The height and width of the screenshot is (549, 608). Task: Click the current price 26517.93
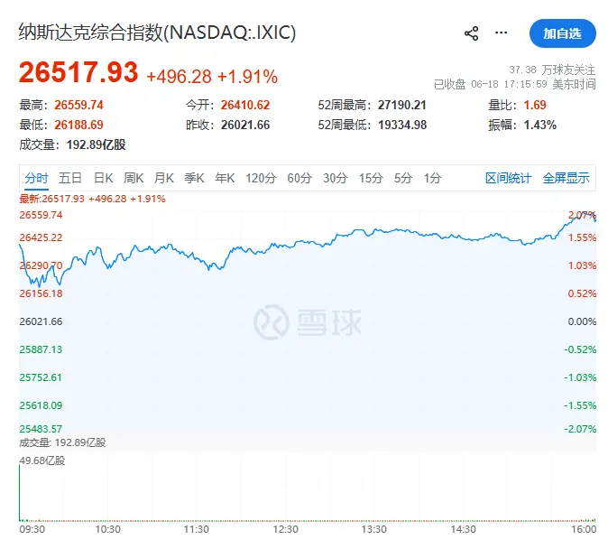78,72
